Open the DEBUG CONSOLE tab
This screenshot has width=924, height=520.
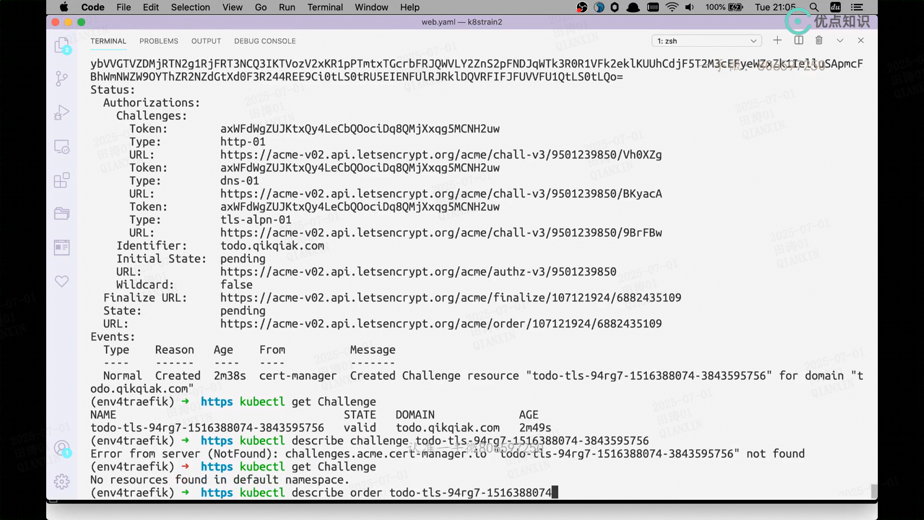[265, 41]
